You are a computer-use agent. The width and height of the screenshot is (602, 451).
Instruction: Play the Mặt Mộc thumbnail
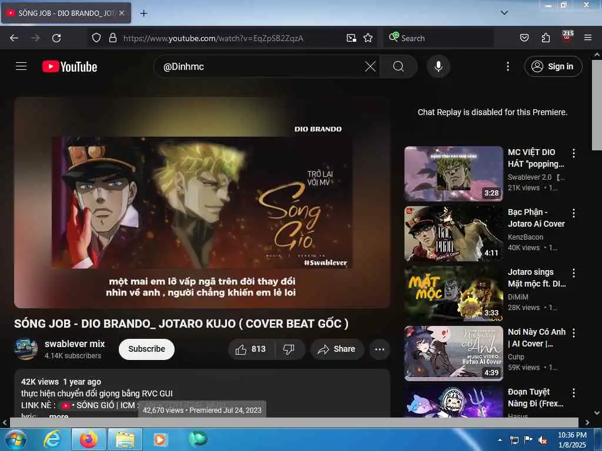tap(453, 294)
